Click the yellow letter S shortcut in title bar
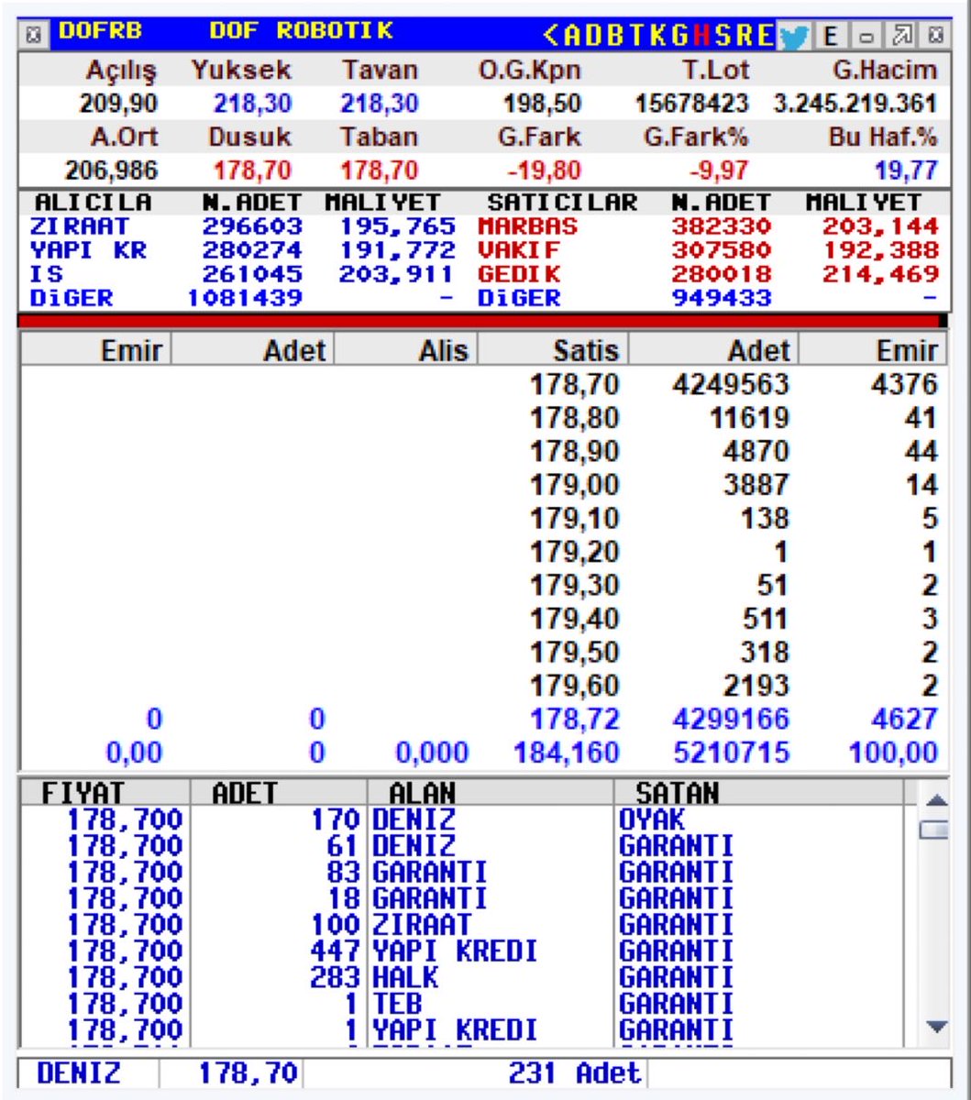 tap(723, 35)
